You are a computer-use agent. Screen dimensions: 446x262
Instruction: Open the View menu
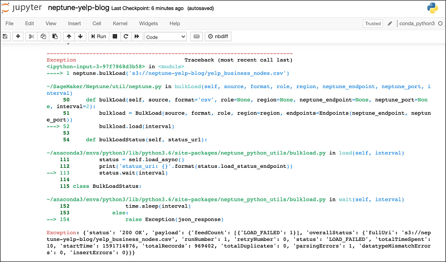[x=51, y=23]
